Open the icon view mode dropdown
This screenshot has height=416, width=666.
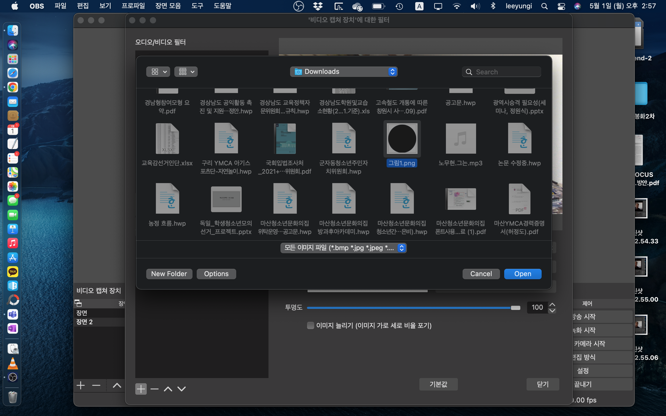click(158, 72)
